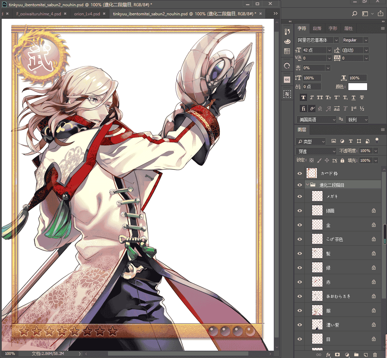Open the Color palette panel icon

pos(287,41)
